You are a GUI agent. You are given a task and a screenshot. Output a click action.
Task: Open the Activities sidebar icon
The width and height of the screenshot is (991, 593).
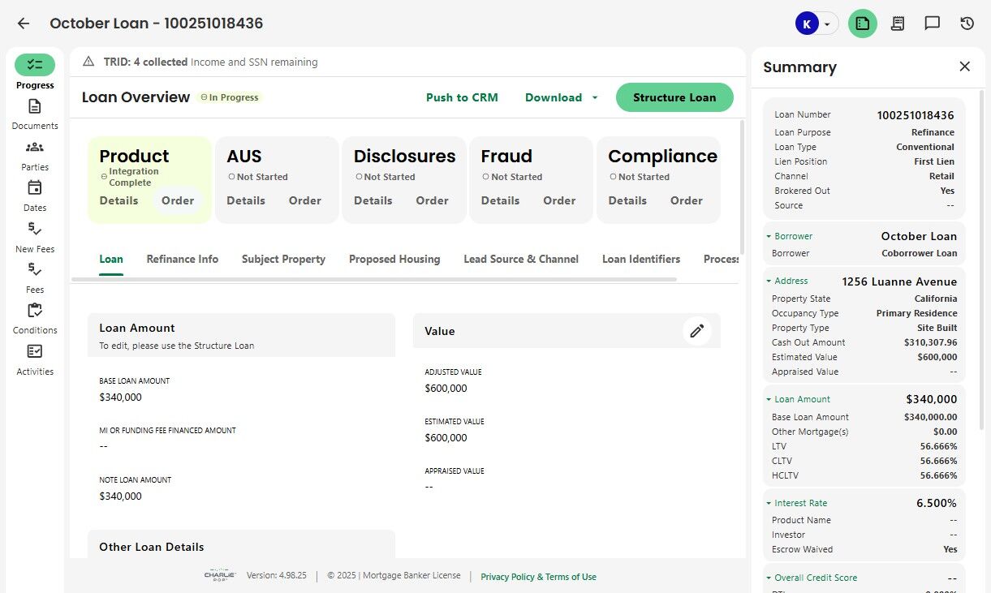[34, 352]
